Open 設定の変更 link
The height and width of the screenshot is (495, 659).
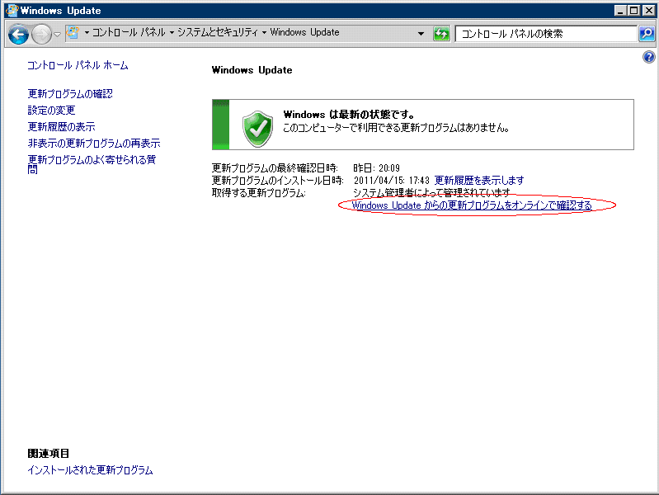pyautogui.click(x=51, y=111)
